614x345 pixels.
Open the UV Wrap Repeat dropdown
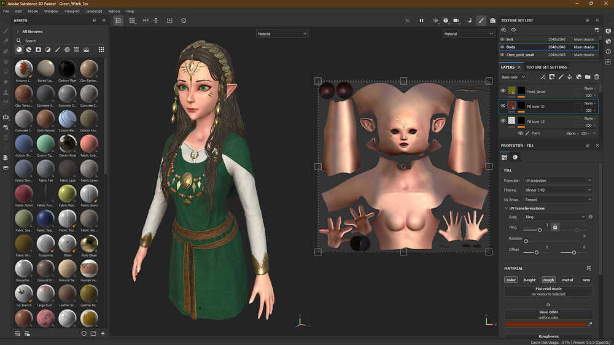tap(558, 200)
